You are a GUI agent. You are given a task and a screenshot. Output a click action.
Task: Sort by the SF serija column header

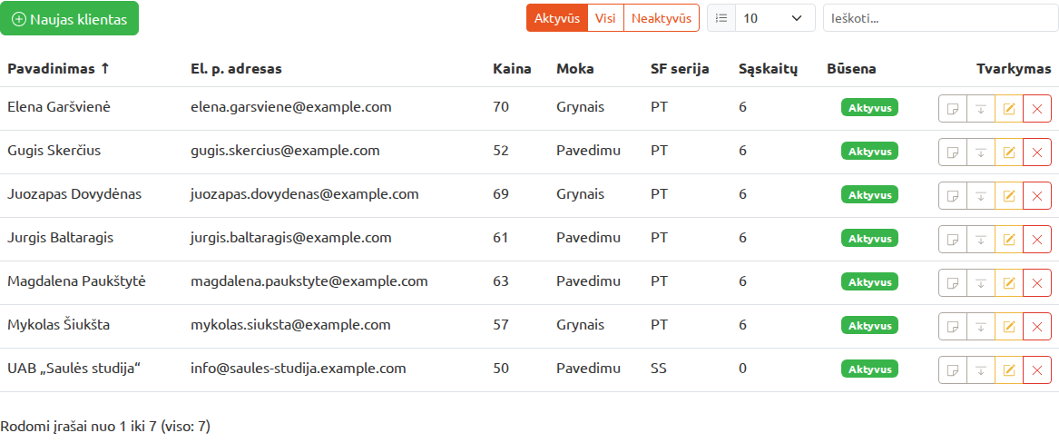point(680,69)
